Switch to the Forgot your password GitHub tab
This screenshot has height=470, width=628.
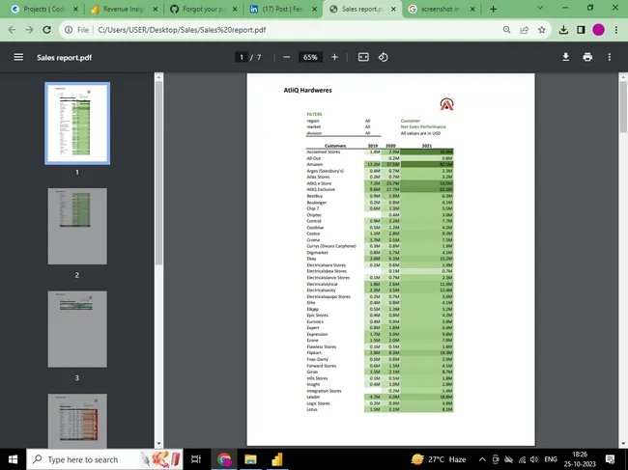coord(202,9)
